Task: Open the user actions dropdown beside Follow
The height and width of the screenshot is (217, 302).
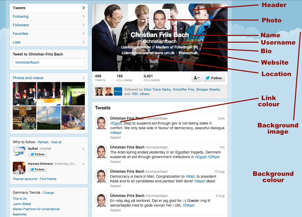Action: click(197, 78)
